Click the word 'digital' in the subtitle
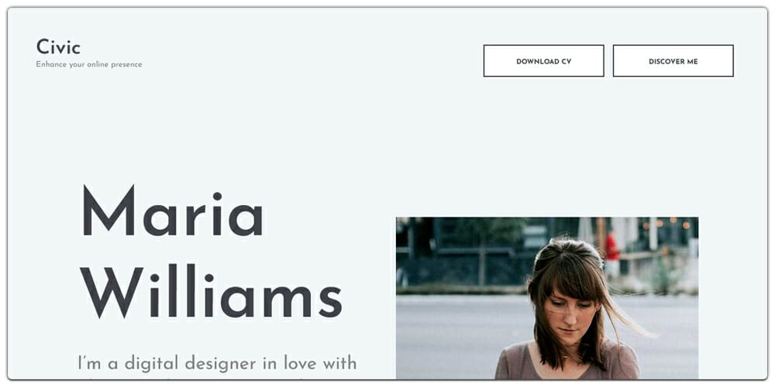The height and width of the screenshot is (387, 775). click(152, 364)
